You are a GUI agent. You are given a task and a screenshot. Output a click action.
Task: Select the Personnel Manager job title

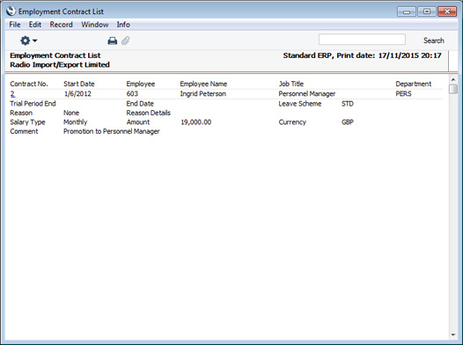[x=307, y=94]
